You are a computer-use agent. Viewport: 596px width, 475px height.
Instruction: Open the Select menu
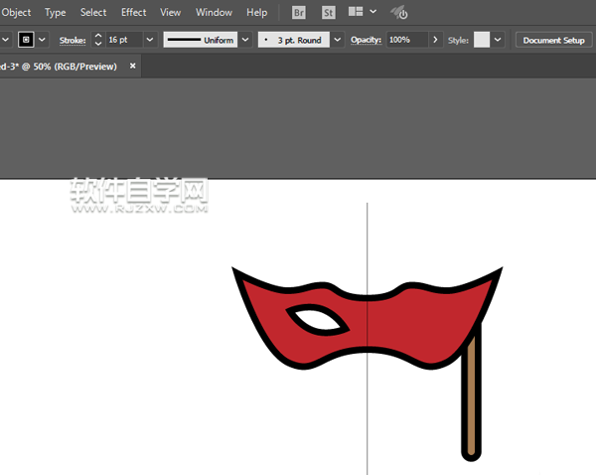point(93,13)
